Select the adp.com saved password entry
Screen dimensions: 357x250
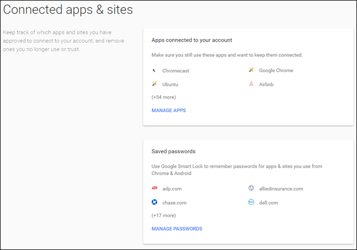pos(172,189)
